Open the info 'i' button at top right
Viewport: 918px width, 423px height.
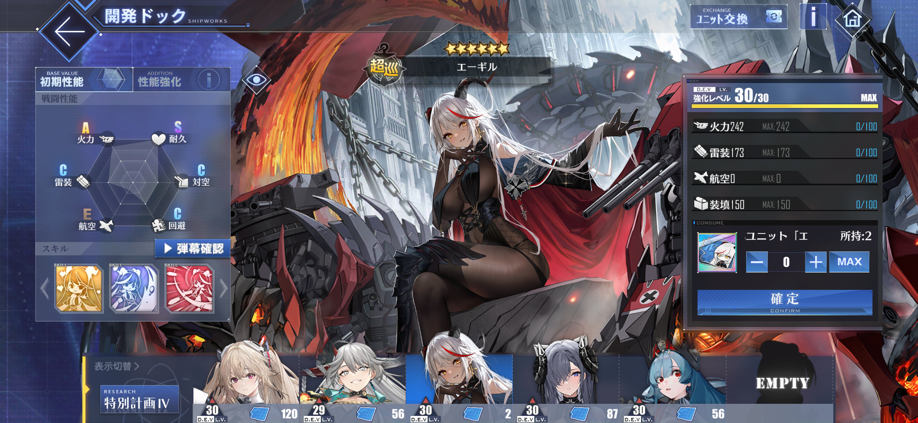tap(813, 17)
